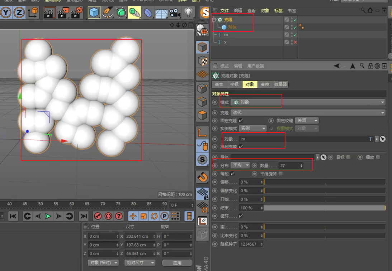Select the deformer bend icon
The width and height of the screenshot is (392, 271).
(x=148, y=13)
